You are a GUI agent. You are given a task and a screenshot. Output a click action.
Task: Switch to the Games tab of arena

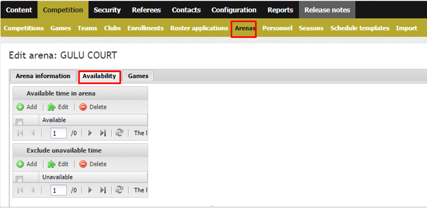pos(138,76)
